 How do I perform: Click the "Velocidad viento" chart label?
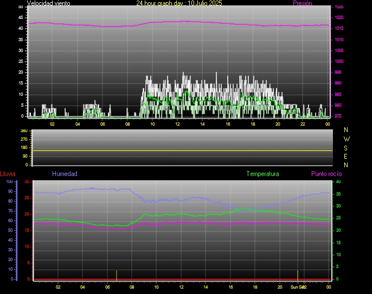[x=49, y=3]
